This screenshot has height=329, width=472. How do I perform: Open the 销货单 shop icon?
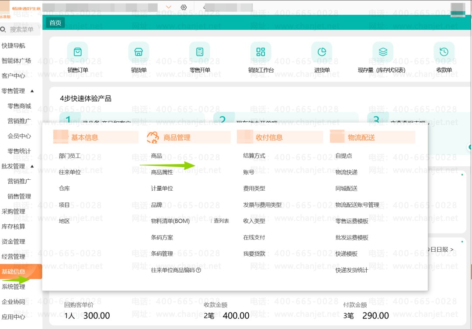(139, 52)
